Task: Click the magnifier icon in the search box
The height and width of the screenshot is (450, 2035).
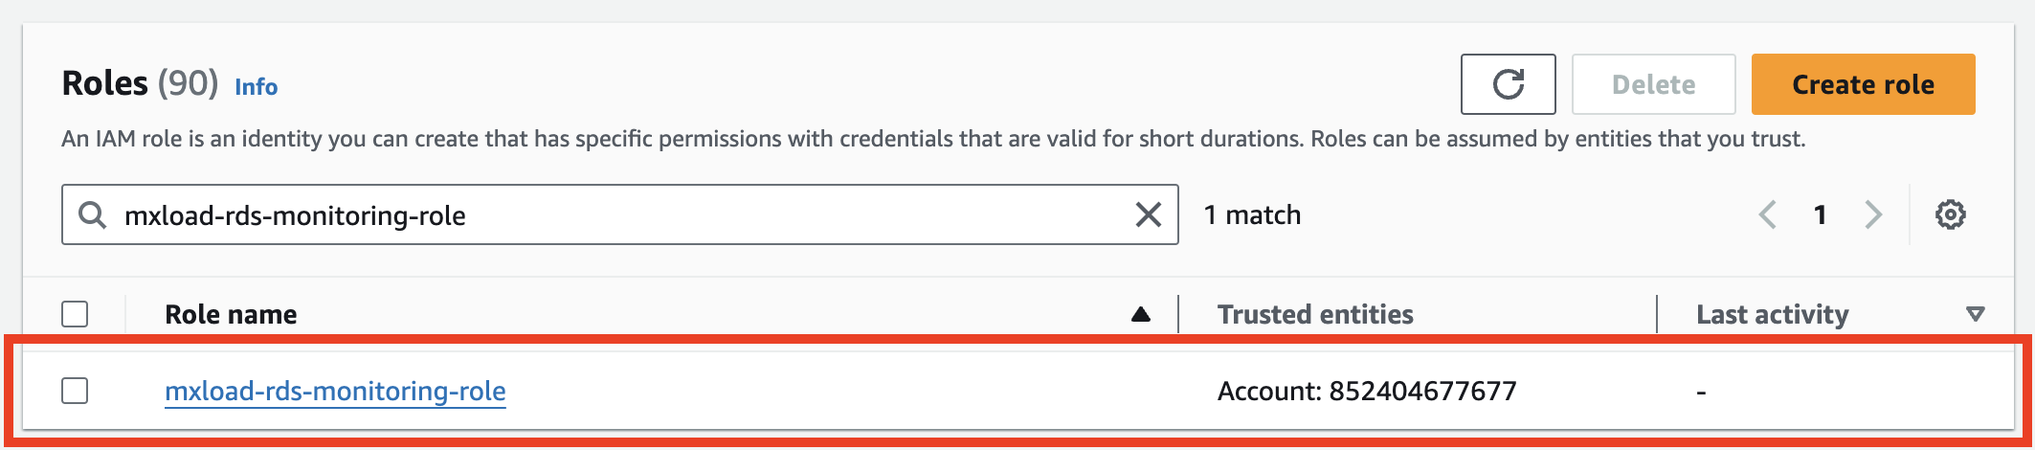Action: click(92, 214)
